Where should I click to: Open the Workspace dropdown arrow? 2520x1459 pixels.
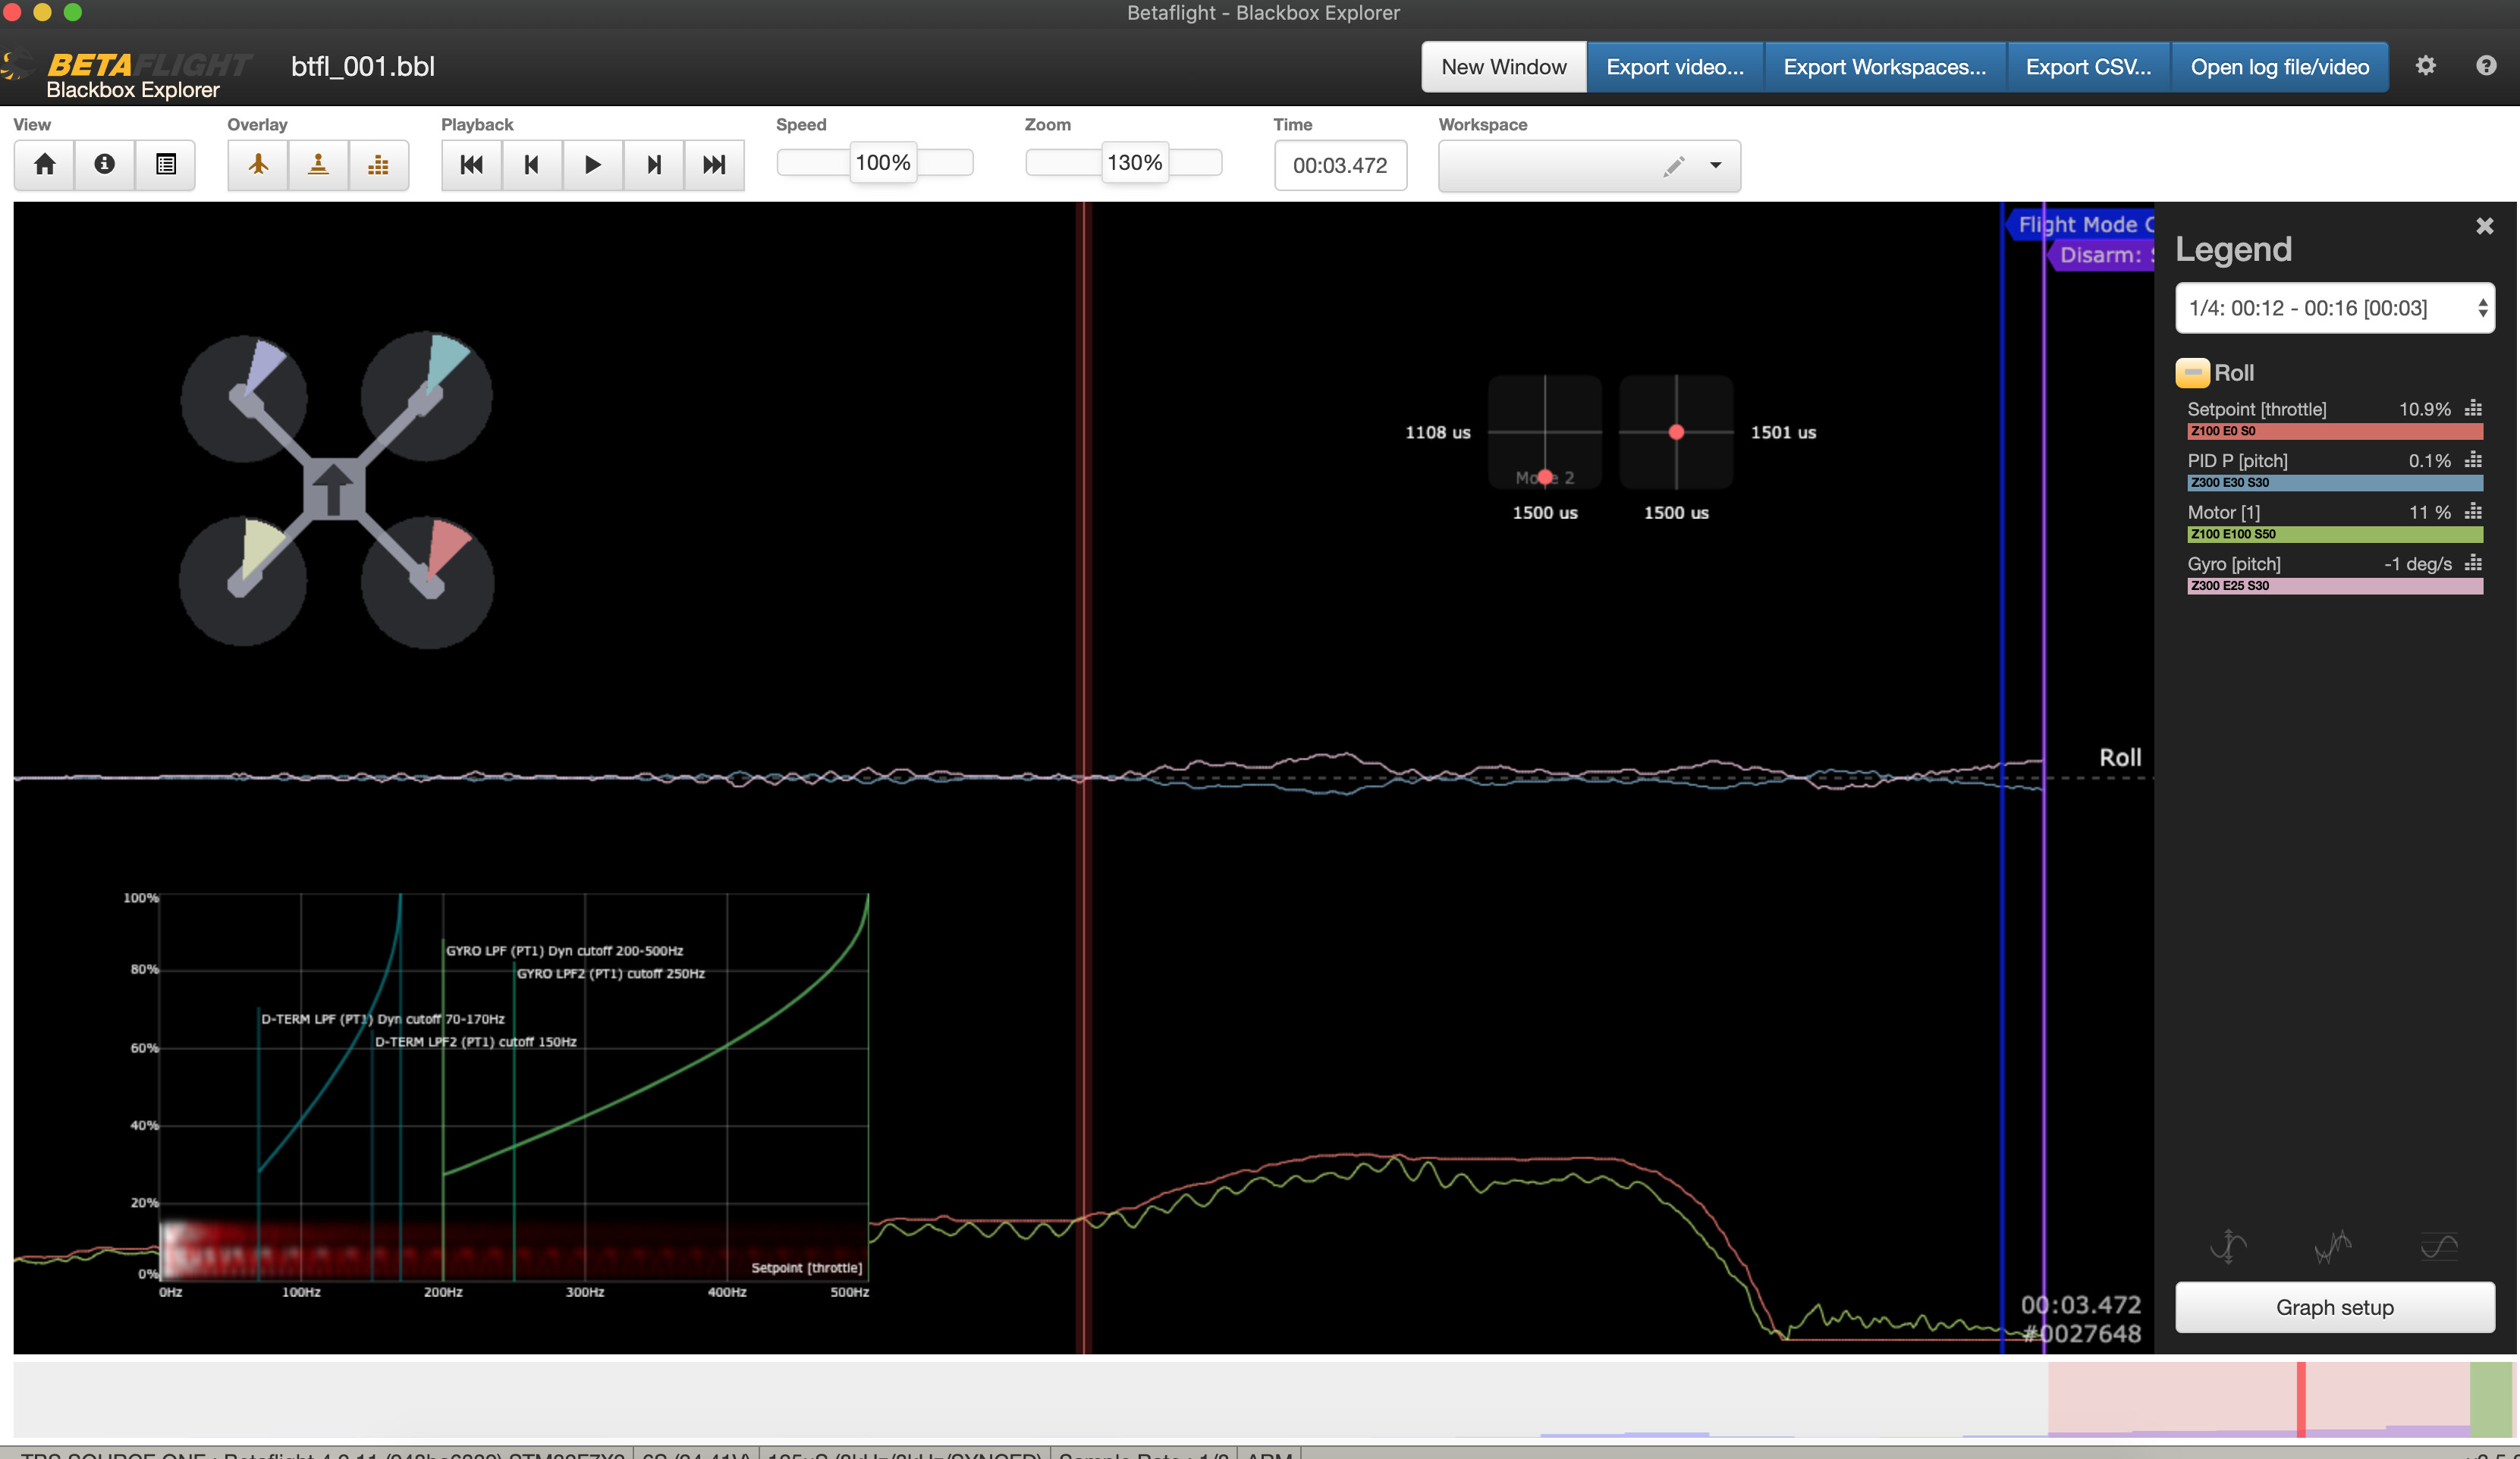1715,166
